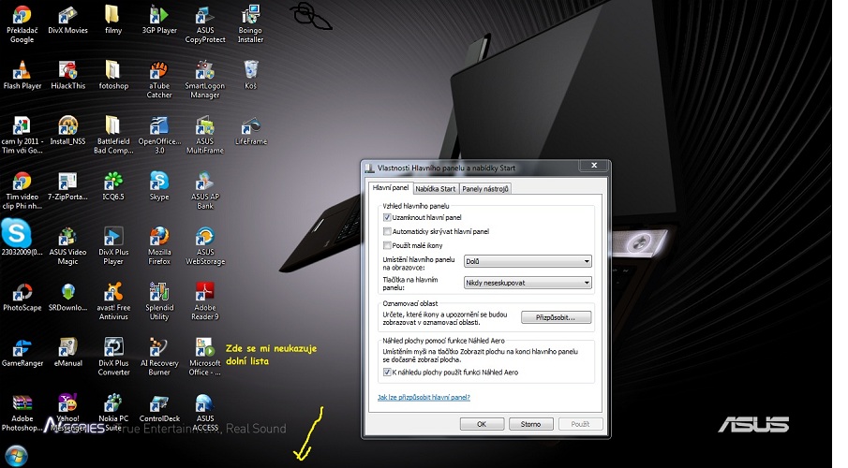Toggle Uzamknout hlavní panel checkbox
The height and width of the screenshot is (468, 848).
point(387,217)
